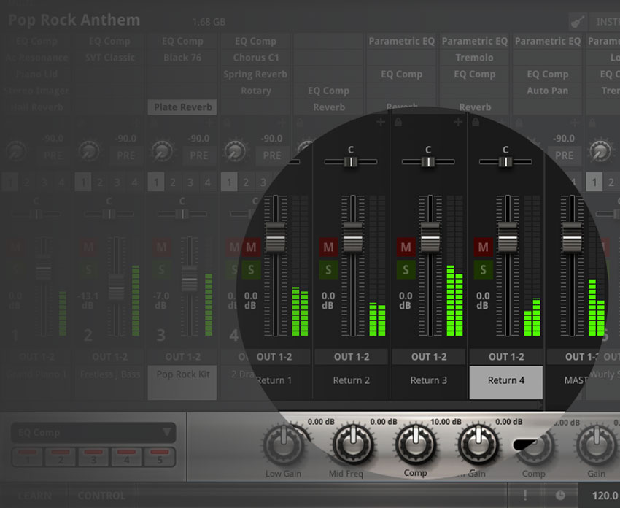This screenshot has height=508, width=620.
Task: Enable PRE on the Grand Piano channel
Action: coord(53,155)
